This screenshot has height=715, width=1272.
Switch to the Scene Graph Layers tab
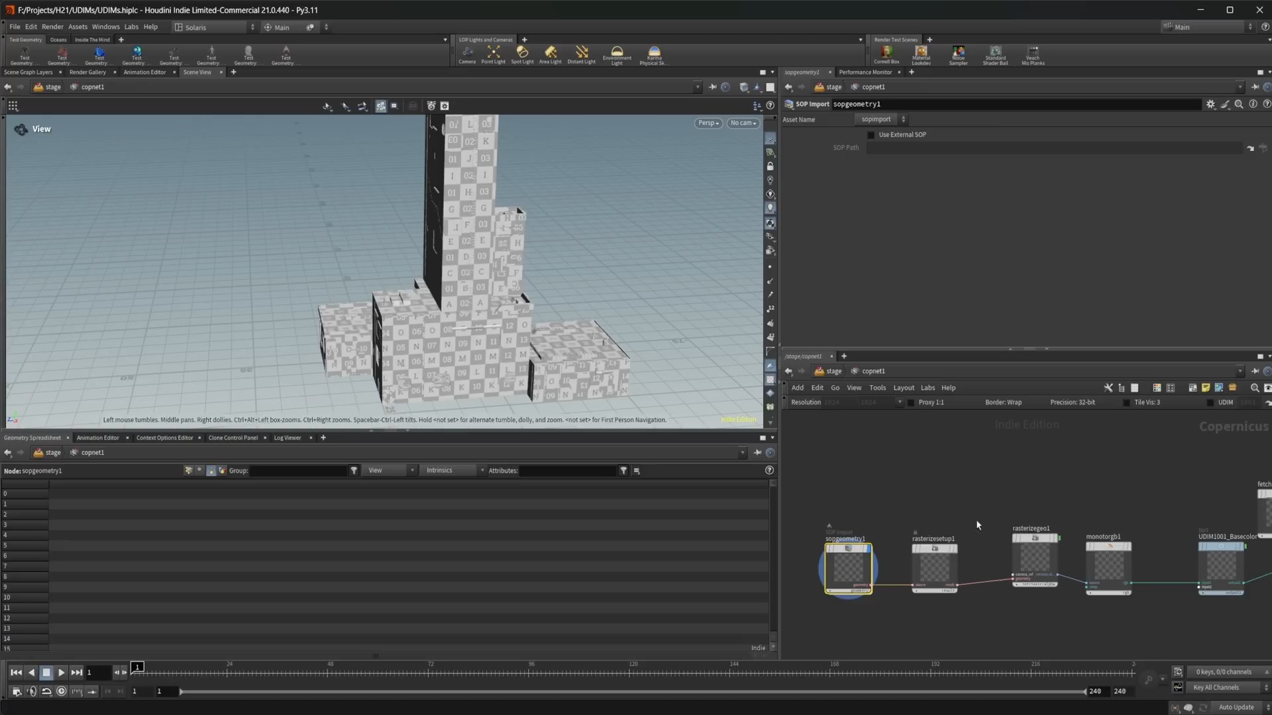point(28,72)
